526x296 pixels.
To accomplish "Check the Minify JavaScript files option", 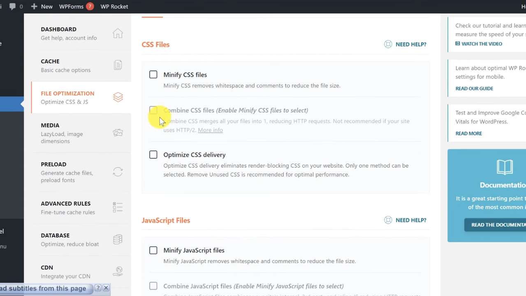I will click(153, 250).
